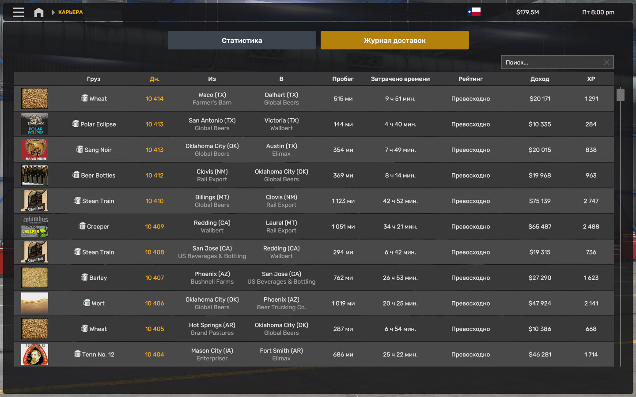Sort by the Груз column header

point(94,79)
